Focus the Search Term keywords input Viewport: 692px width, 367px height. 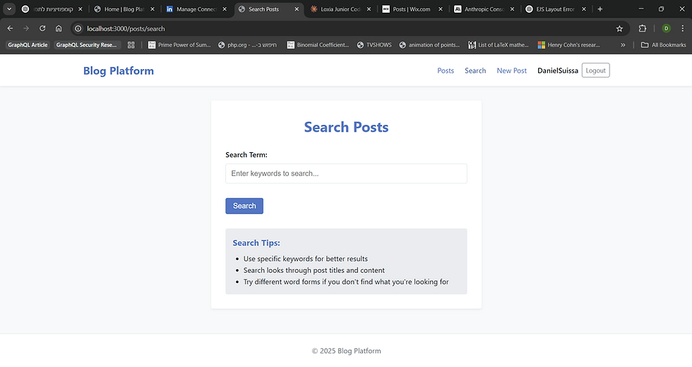click(x=346, y=173)
